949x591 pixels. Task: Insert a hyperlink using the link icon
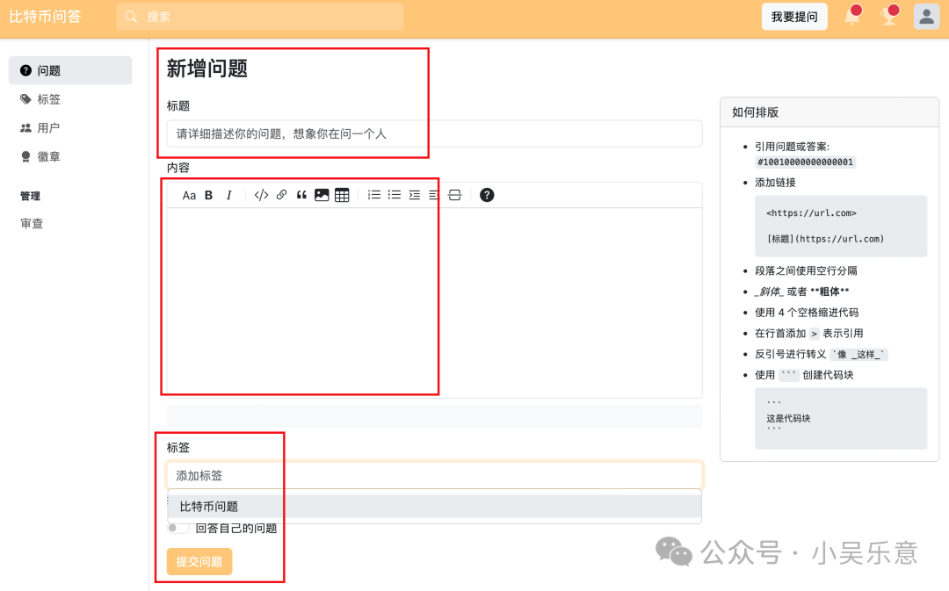[x=281, y=195]
